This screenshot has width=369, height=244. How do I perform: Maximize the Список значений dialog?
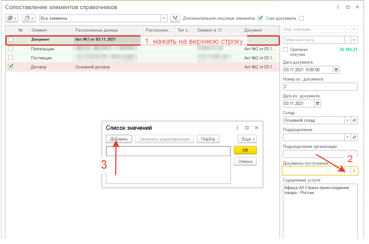pos(247,128)
